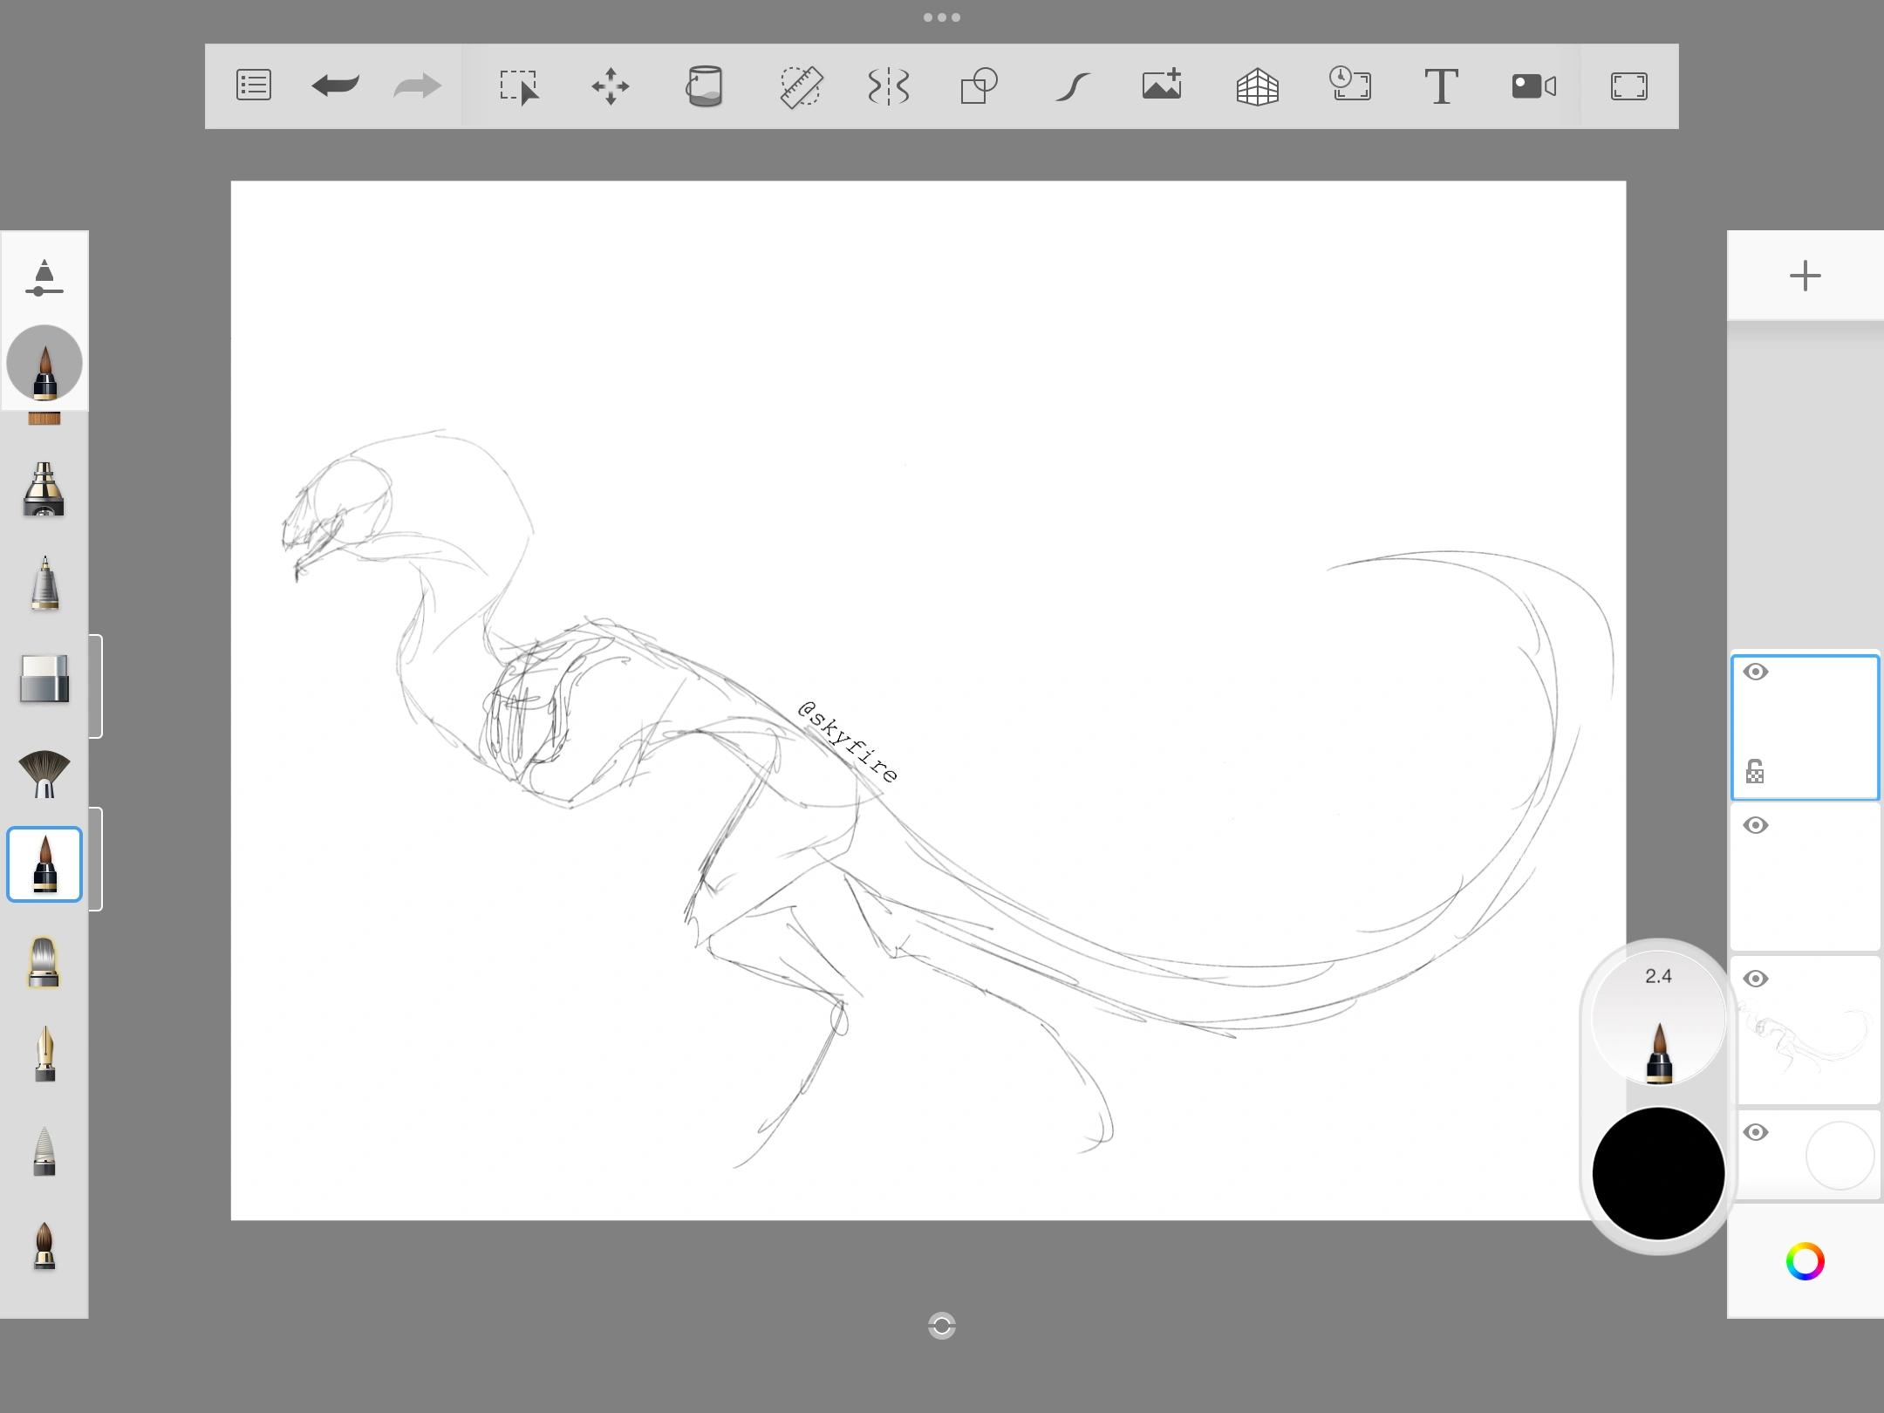
Task: Reveal the hidden toolbar via the three dots
Action: pos(941,17)
